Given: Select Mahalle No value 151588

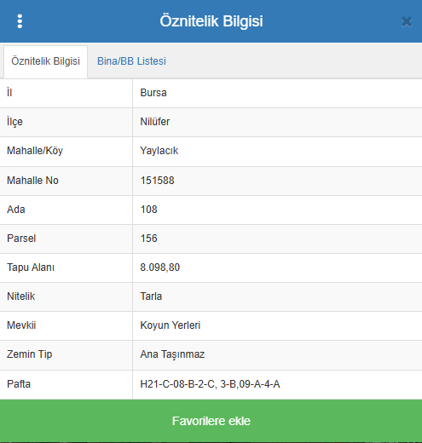Looking at the screenshot, I should (157, 181).
